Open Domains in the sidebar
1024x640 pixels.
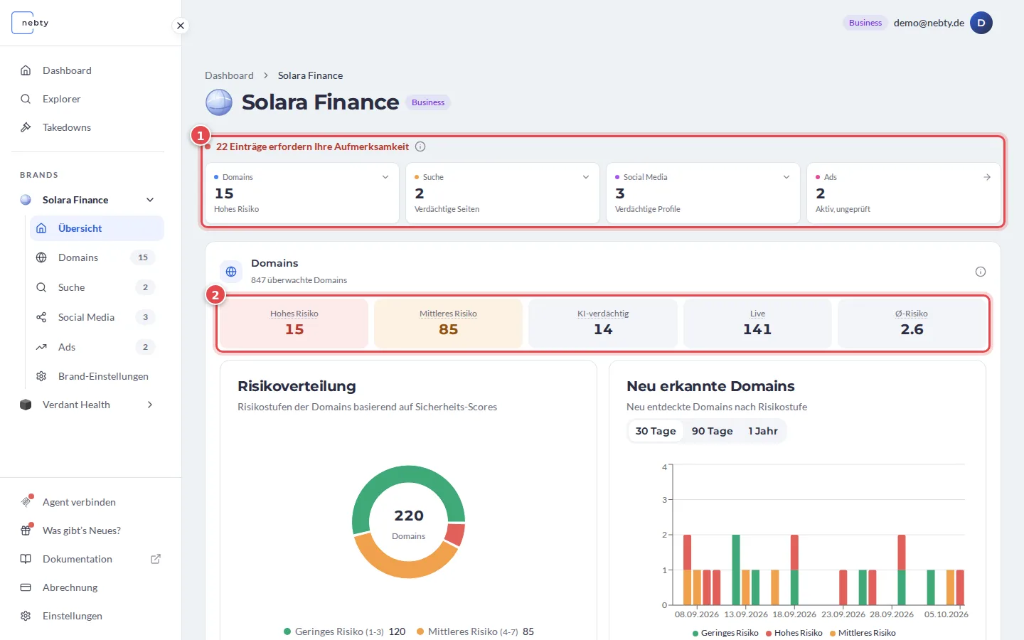click(97, 257)
